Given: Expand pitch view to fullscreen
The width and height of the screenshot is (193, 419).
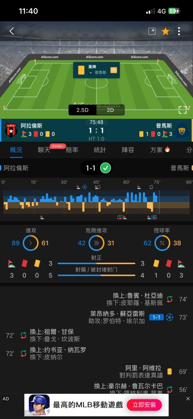Looking at the screenshot, I should coord(183,110).
